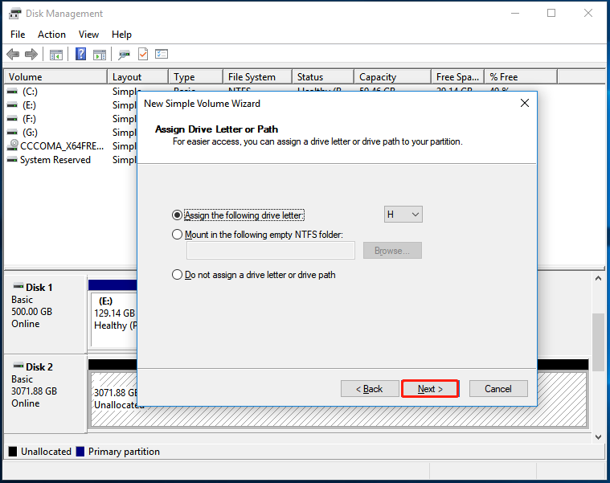Cancel the New Simple Volume Wizard

pos(498,388)
